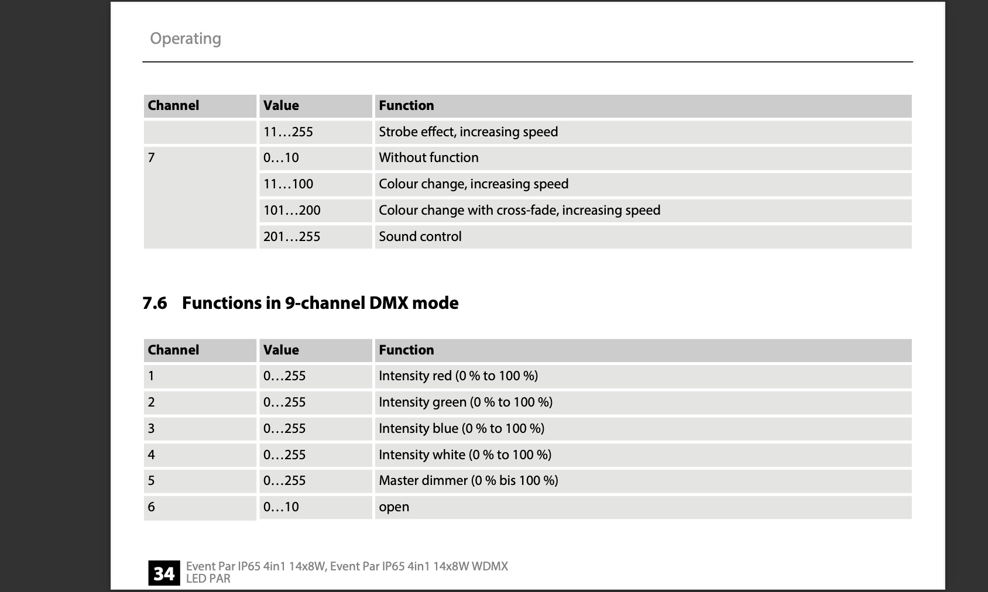Select the Intensity green function cell
Image resolution: width=988 pixels, height=592 pixels.
[x=643, y=402]
